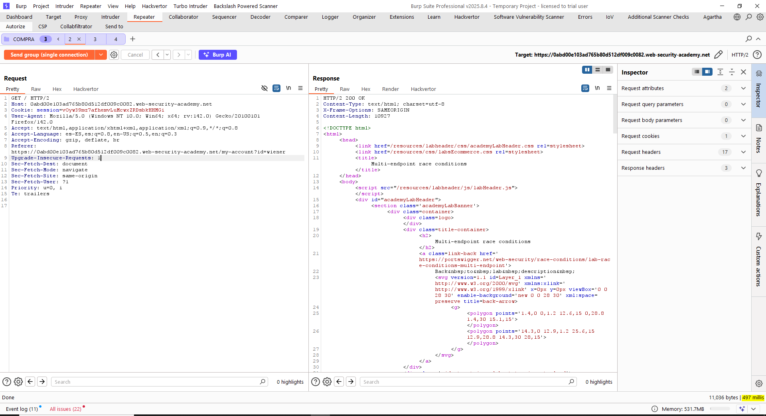This screenshot has width=766, height=416.
Task: Switch to the Collaborator tab
Action: click(x=183, y=17)
